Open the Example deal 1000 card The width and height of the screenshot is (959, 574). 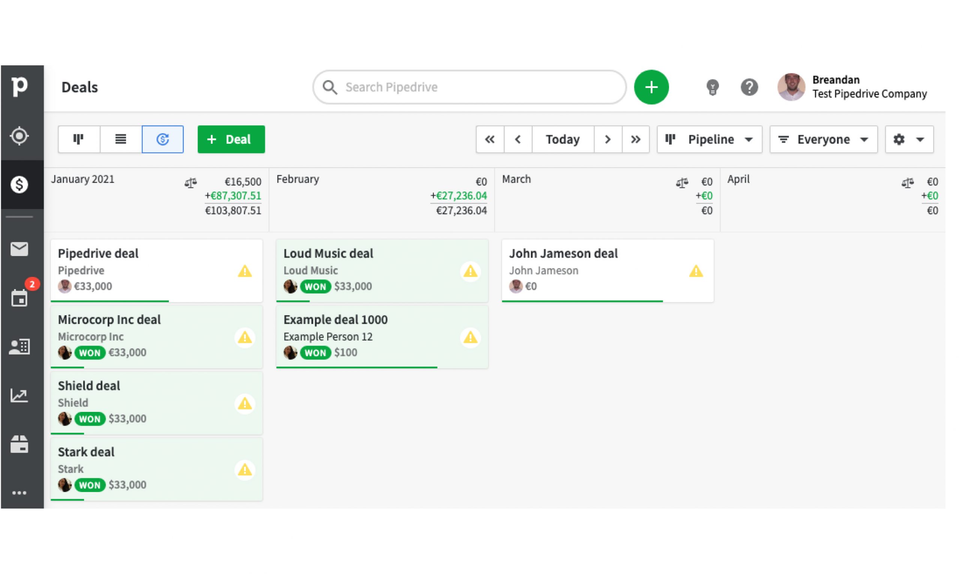coord(382,337)
